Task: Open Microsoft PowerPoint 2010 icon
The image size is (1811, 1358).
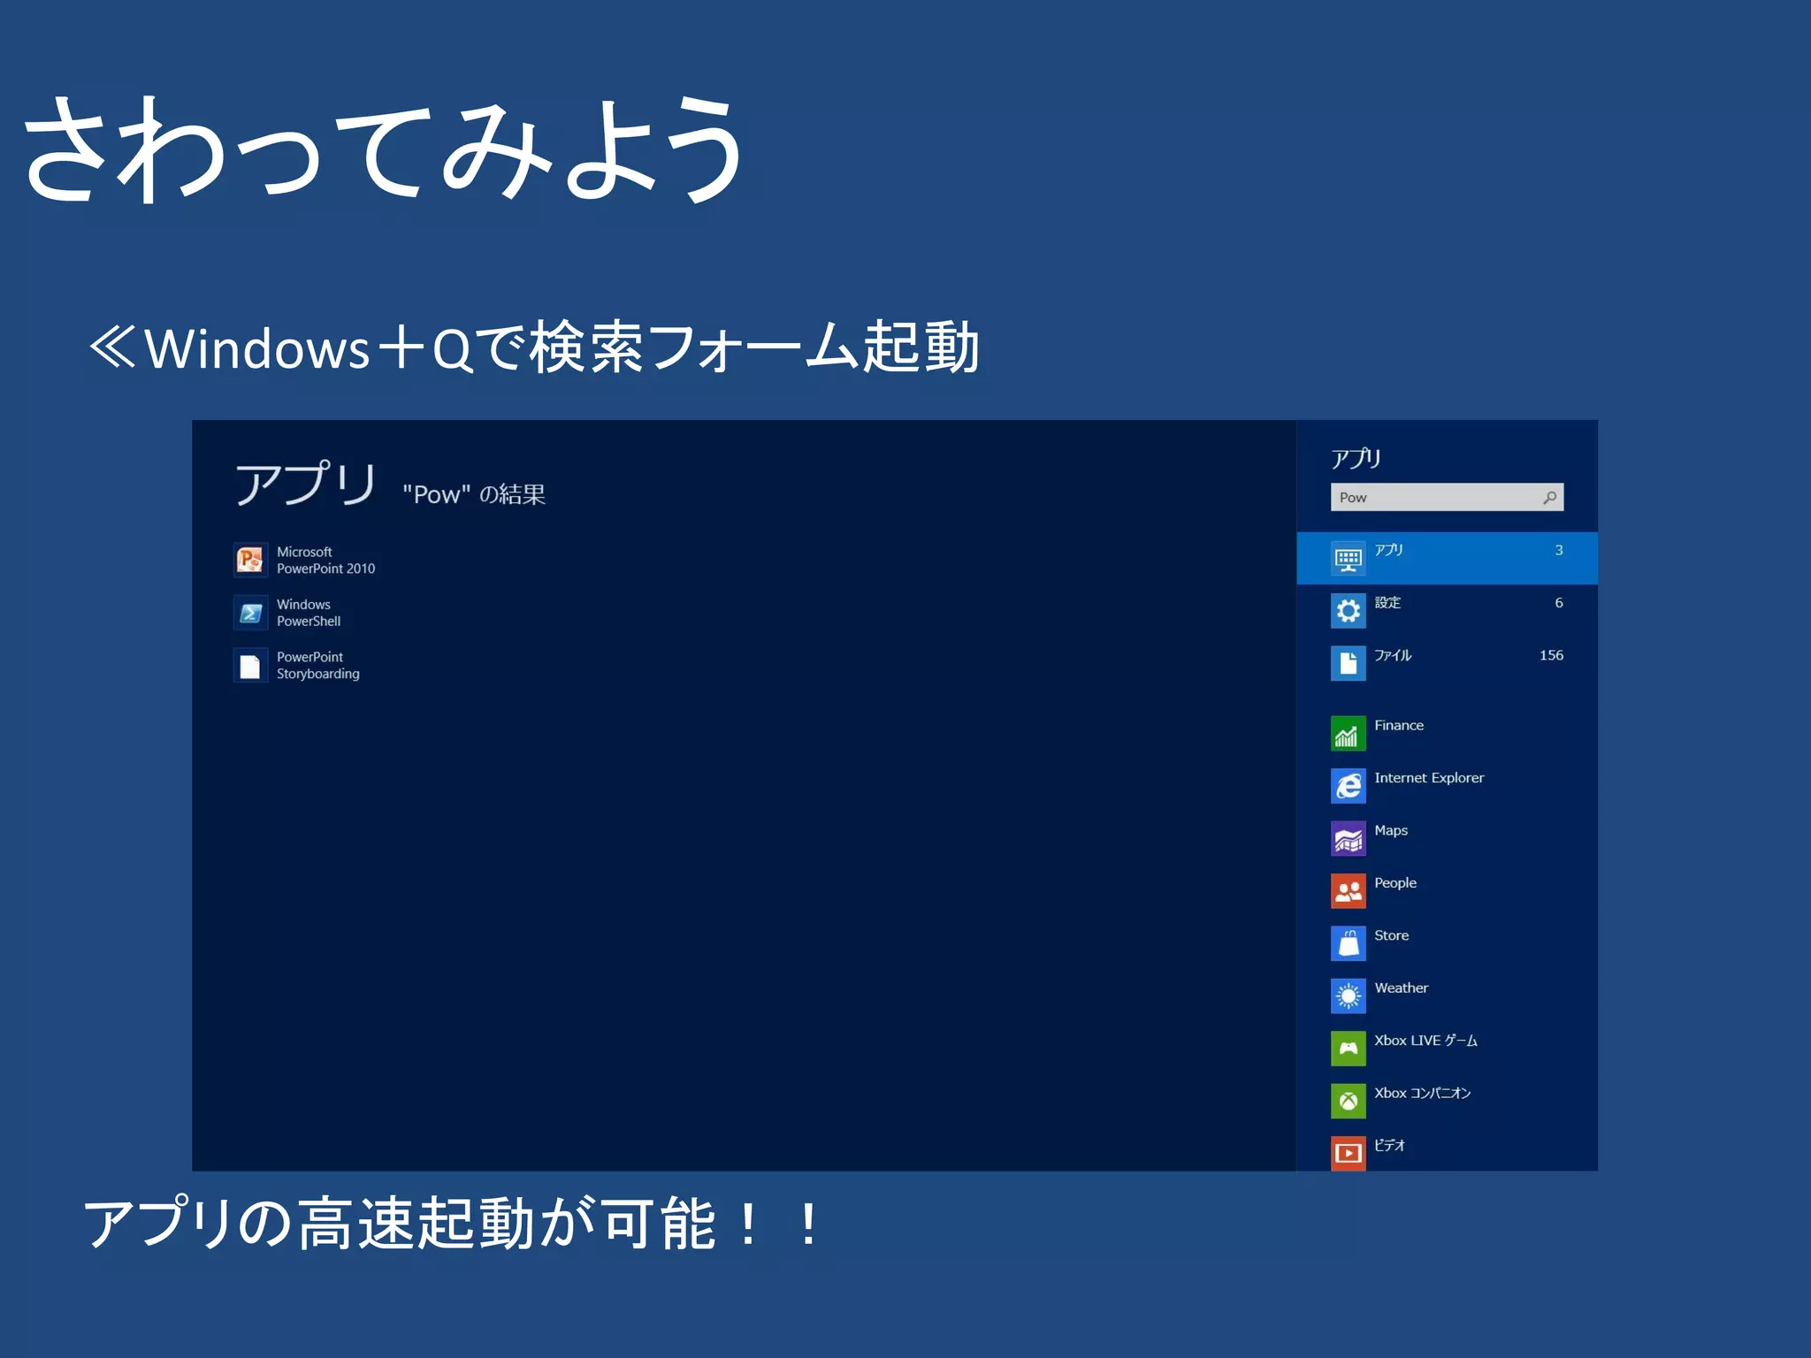Action: pos(250,560)
